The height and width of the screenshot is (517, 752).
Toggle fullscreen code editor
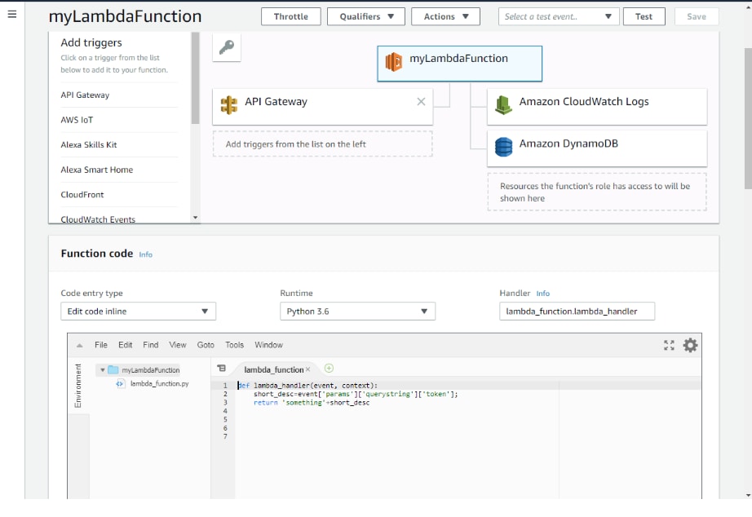tap(669, 345)
